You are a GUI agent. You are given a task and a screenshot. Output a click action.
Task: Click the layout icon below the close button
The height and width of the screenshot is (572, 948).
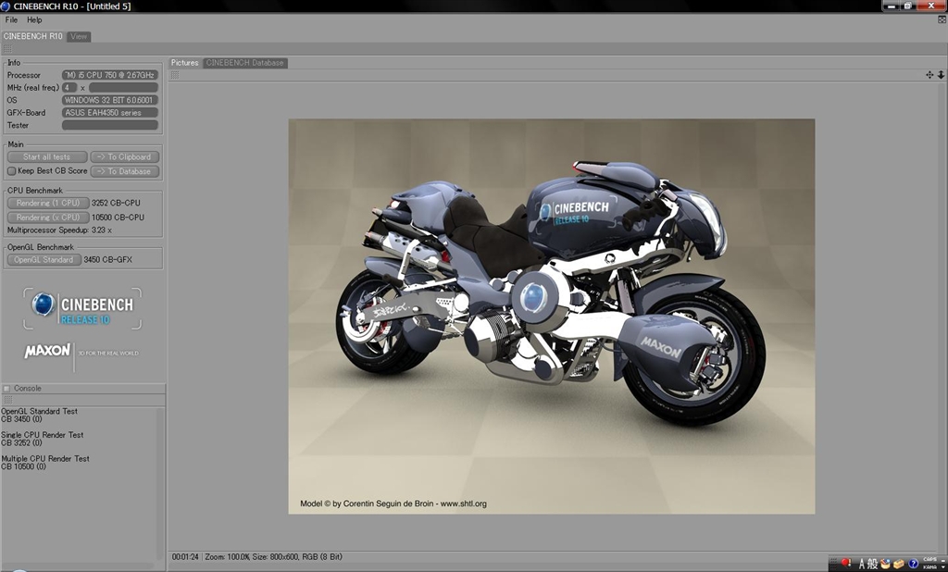click(942, 19)
